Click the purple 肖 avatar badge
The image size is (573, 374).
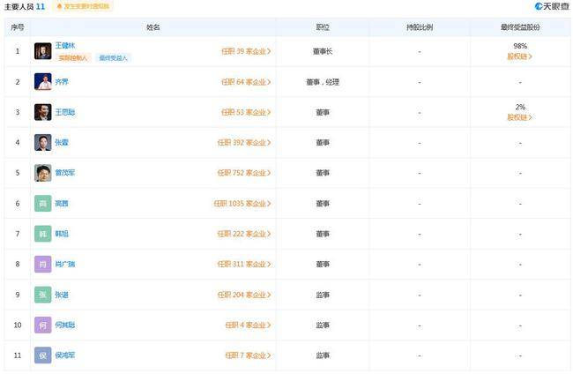coord(42,264)
